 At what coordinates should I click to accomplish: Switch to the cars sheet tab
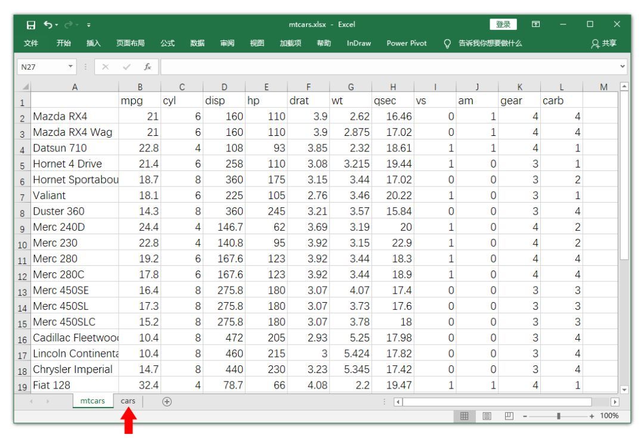click(x=128, y=400)
